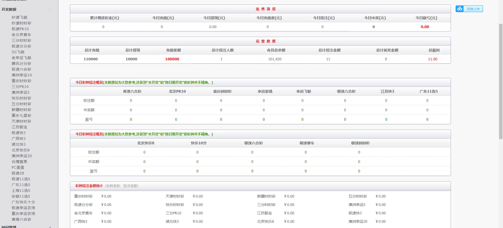
Task: Select 上海11选5 sidebar entry
Action: click(21, 190)
